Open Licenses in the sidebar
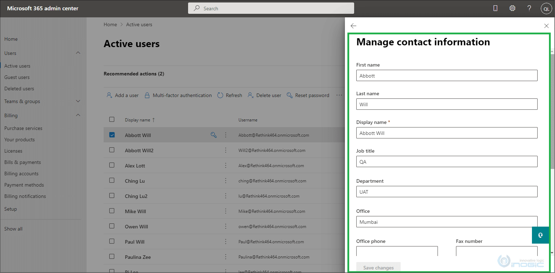 pyautogui.click(x=13, y=151)
